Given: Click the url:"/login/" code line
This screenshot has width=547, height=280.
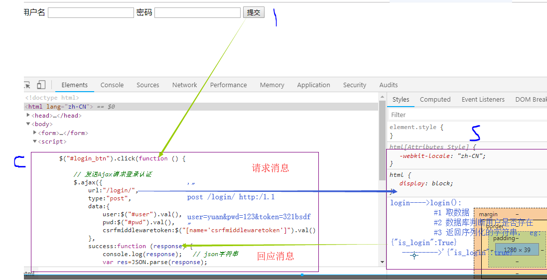Looking at the screenshot, I should click(x=114, y=191).
